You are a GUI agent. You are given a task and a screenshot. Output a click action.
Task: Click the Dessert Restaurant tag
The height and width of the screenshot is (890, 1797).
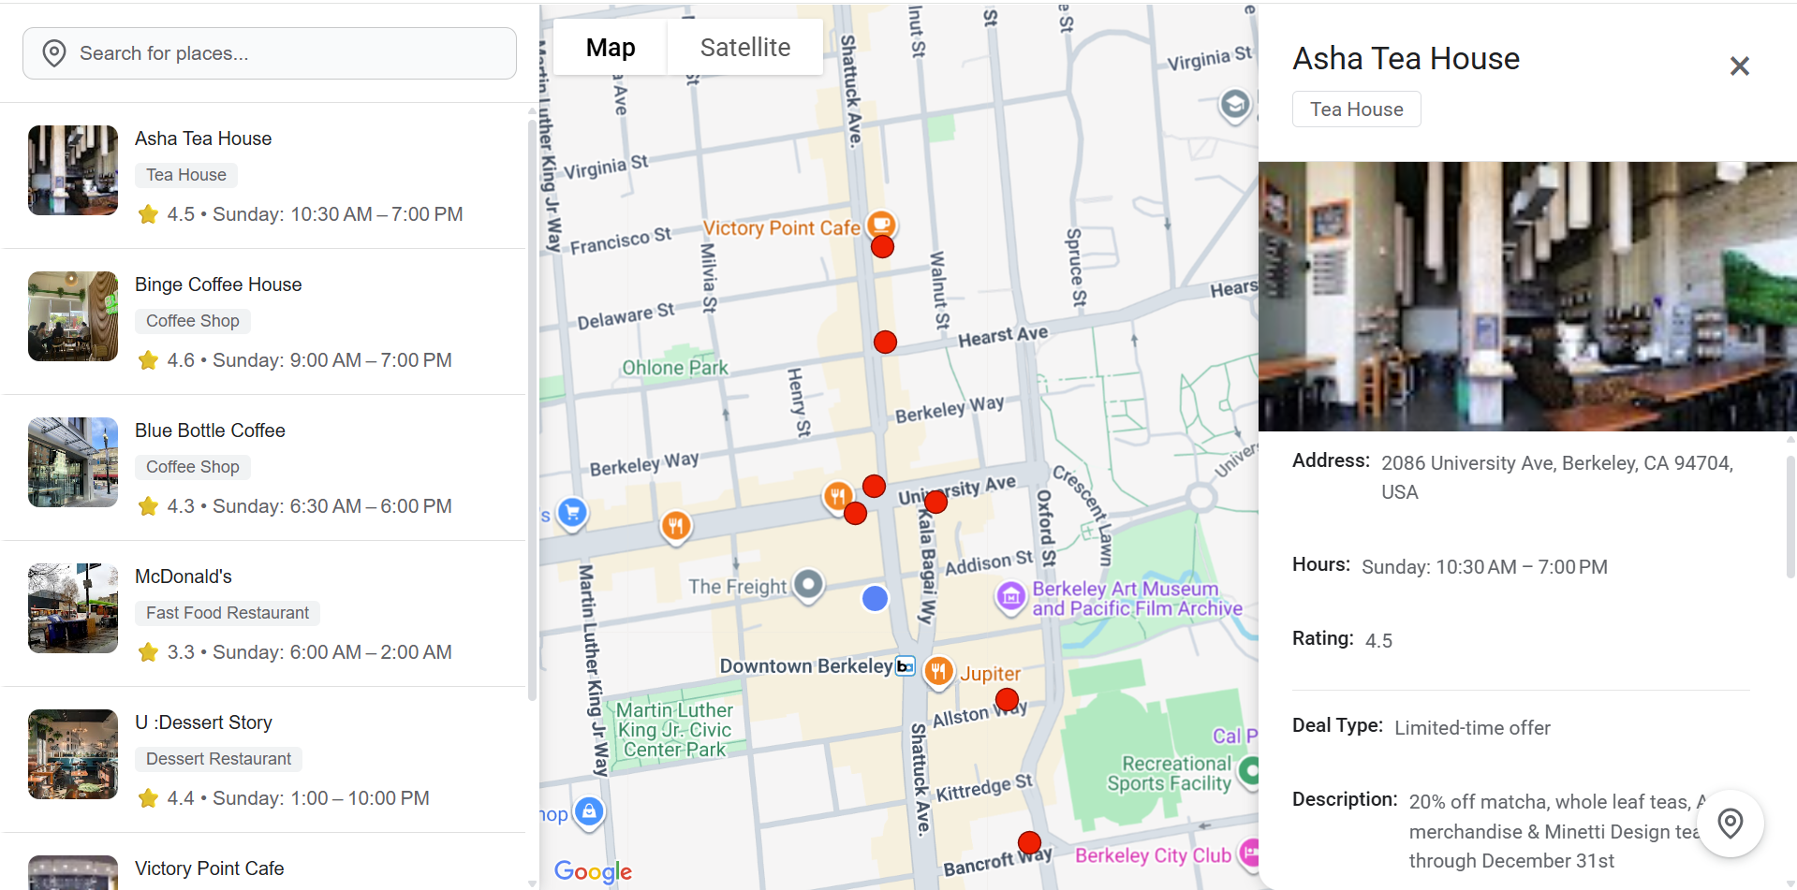tap(218, 759)
